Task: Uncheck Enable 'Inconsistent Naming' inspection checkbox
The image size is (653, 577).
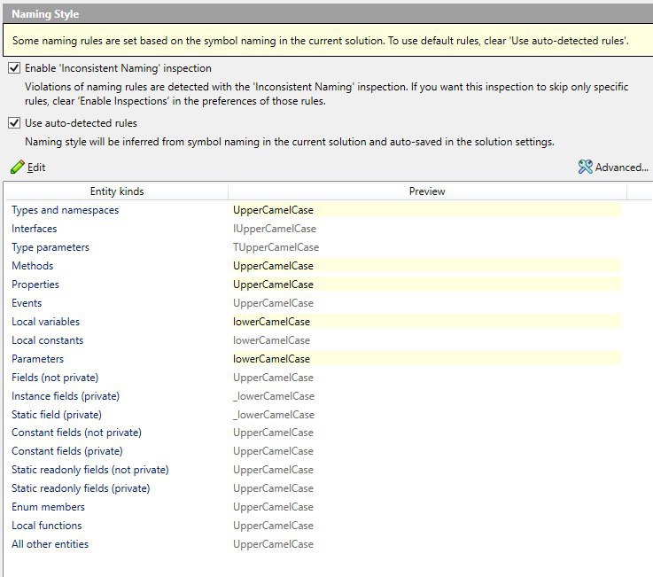Action: [14, 68]
